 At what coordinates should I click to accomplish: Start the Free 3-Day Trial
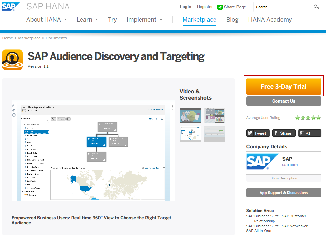click(284, 87)
